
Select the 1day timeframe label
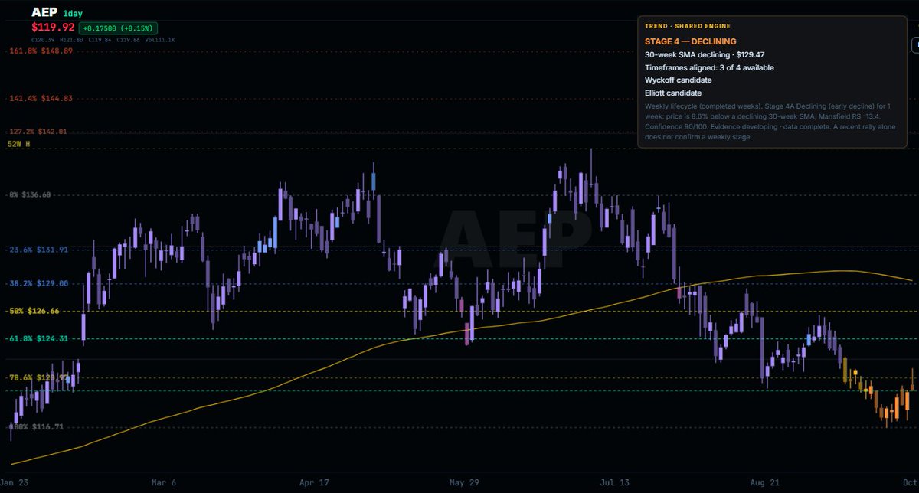73,14
